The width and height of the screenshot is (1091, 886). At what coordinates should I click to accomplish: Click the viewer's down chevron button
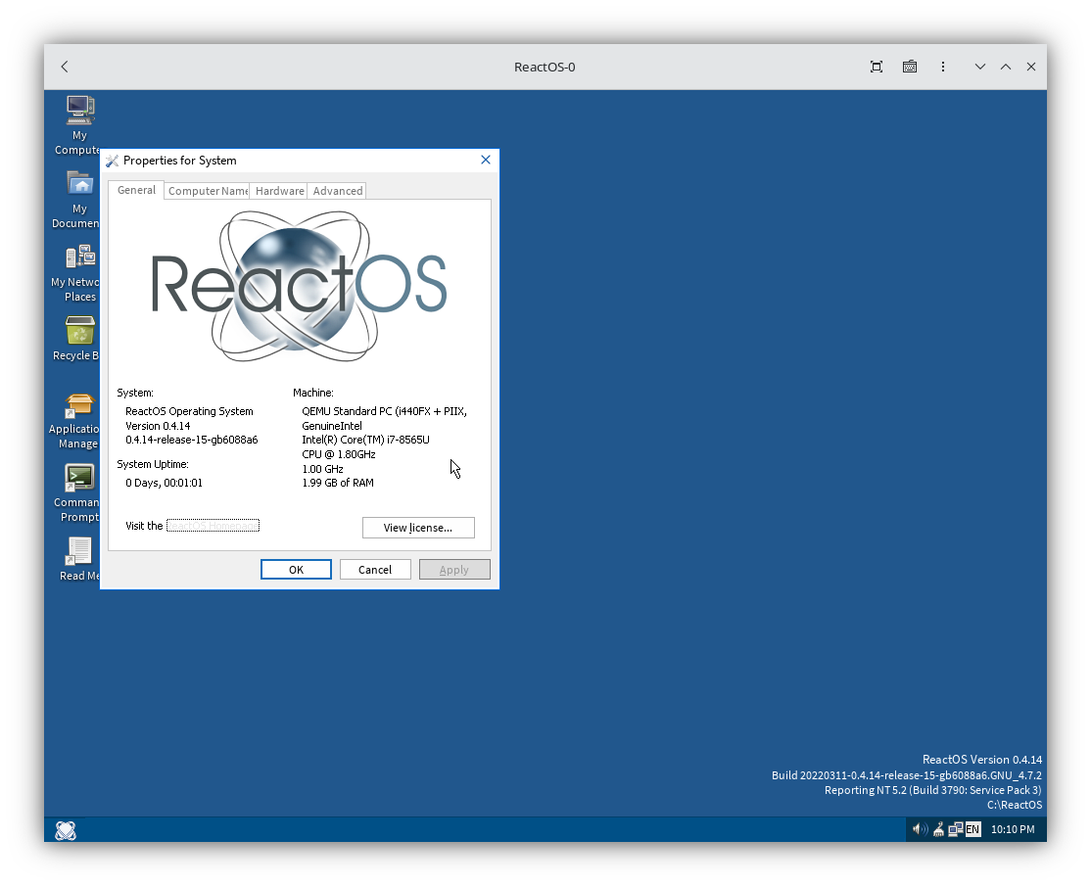click(x=980, y=67)
